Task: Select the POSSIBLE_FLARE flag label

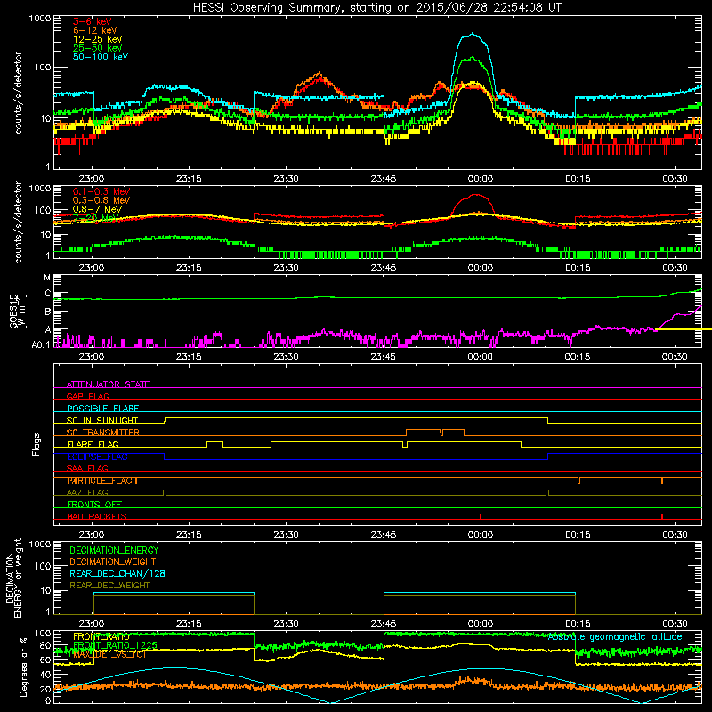Action: (102, 409)
